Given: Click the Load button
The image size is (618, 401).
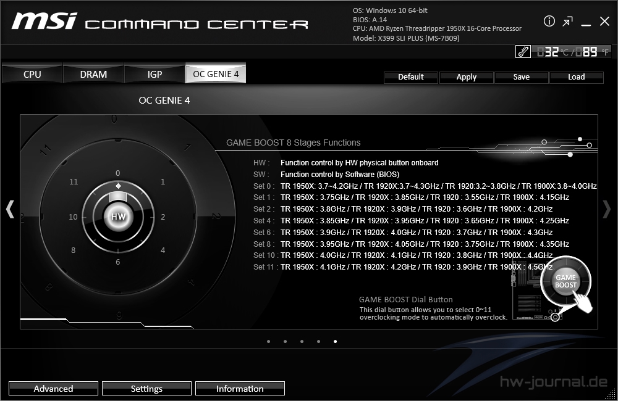Looking at the screenshot, I should pyautogui.click(x=576, y=77).
